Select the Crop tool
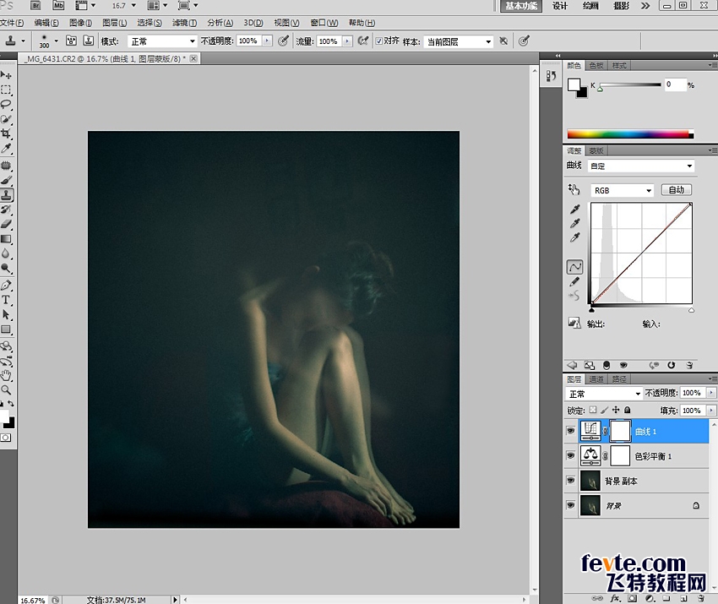 pos(6,133)
